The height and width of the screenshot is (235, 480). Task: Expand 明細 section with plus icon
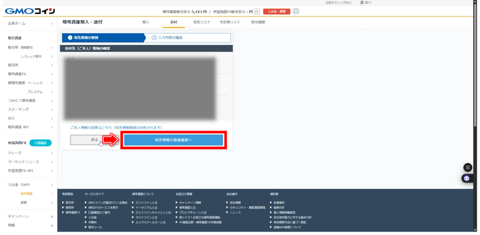click(x=52, y=225)
